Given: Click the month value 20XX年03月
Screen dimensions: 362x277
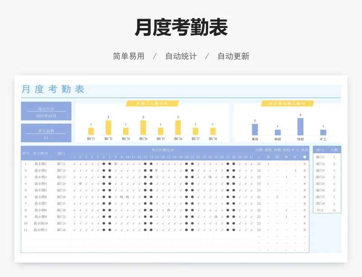Looking at the screenshot, I should click(46, 116).
